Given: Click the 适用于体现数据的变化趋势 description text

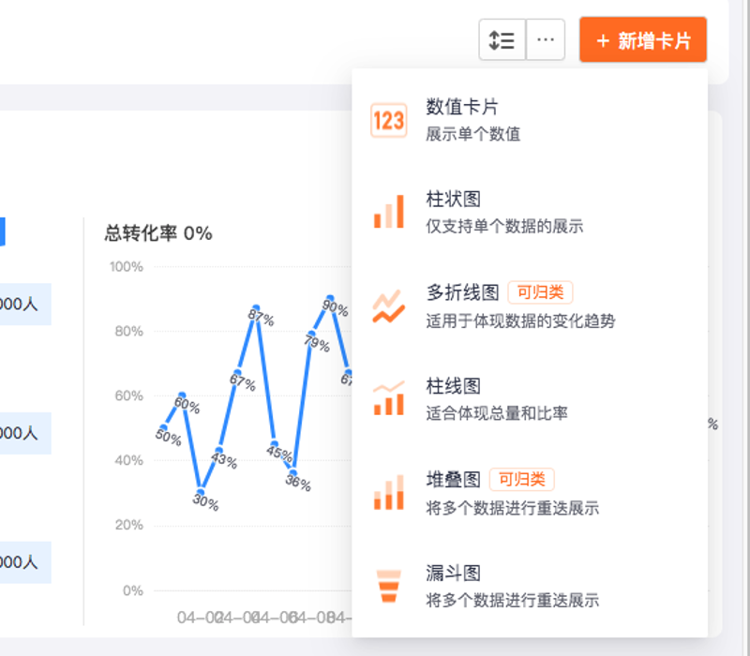Looking at the screenshot, I should [x=520, y=321].
